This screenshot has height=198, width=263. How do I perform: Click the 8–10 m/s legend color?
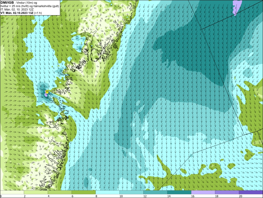[x=108, y=192]
